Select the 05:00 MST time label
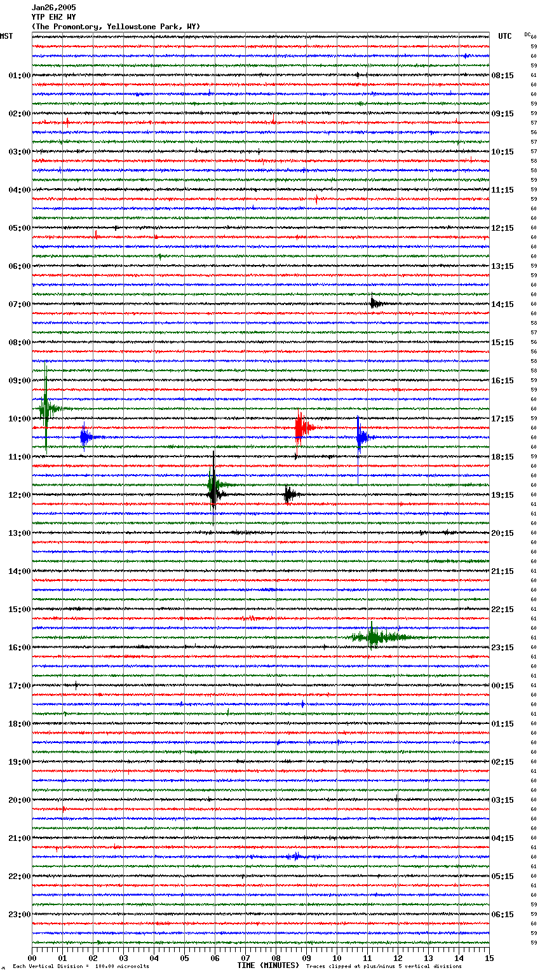 click(20, 228)
